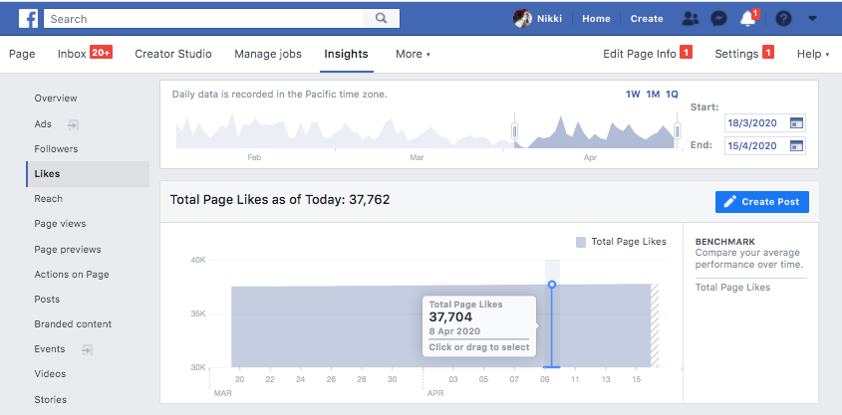
Task: Open Reach in the sidebar
Action: (48, 199)
